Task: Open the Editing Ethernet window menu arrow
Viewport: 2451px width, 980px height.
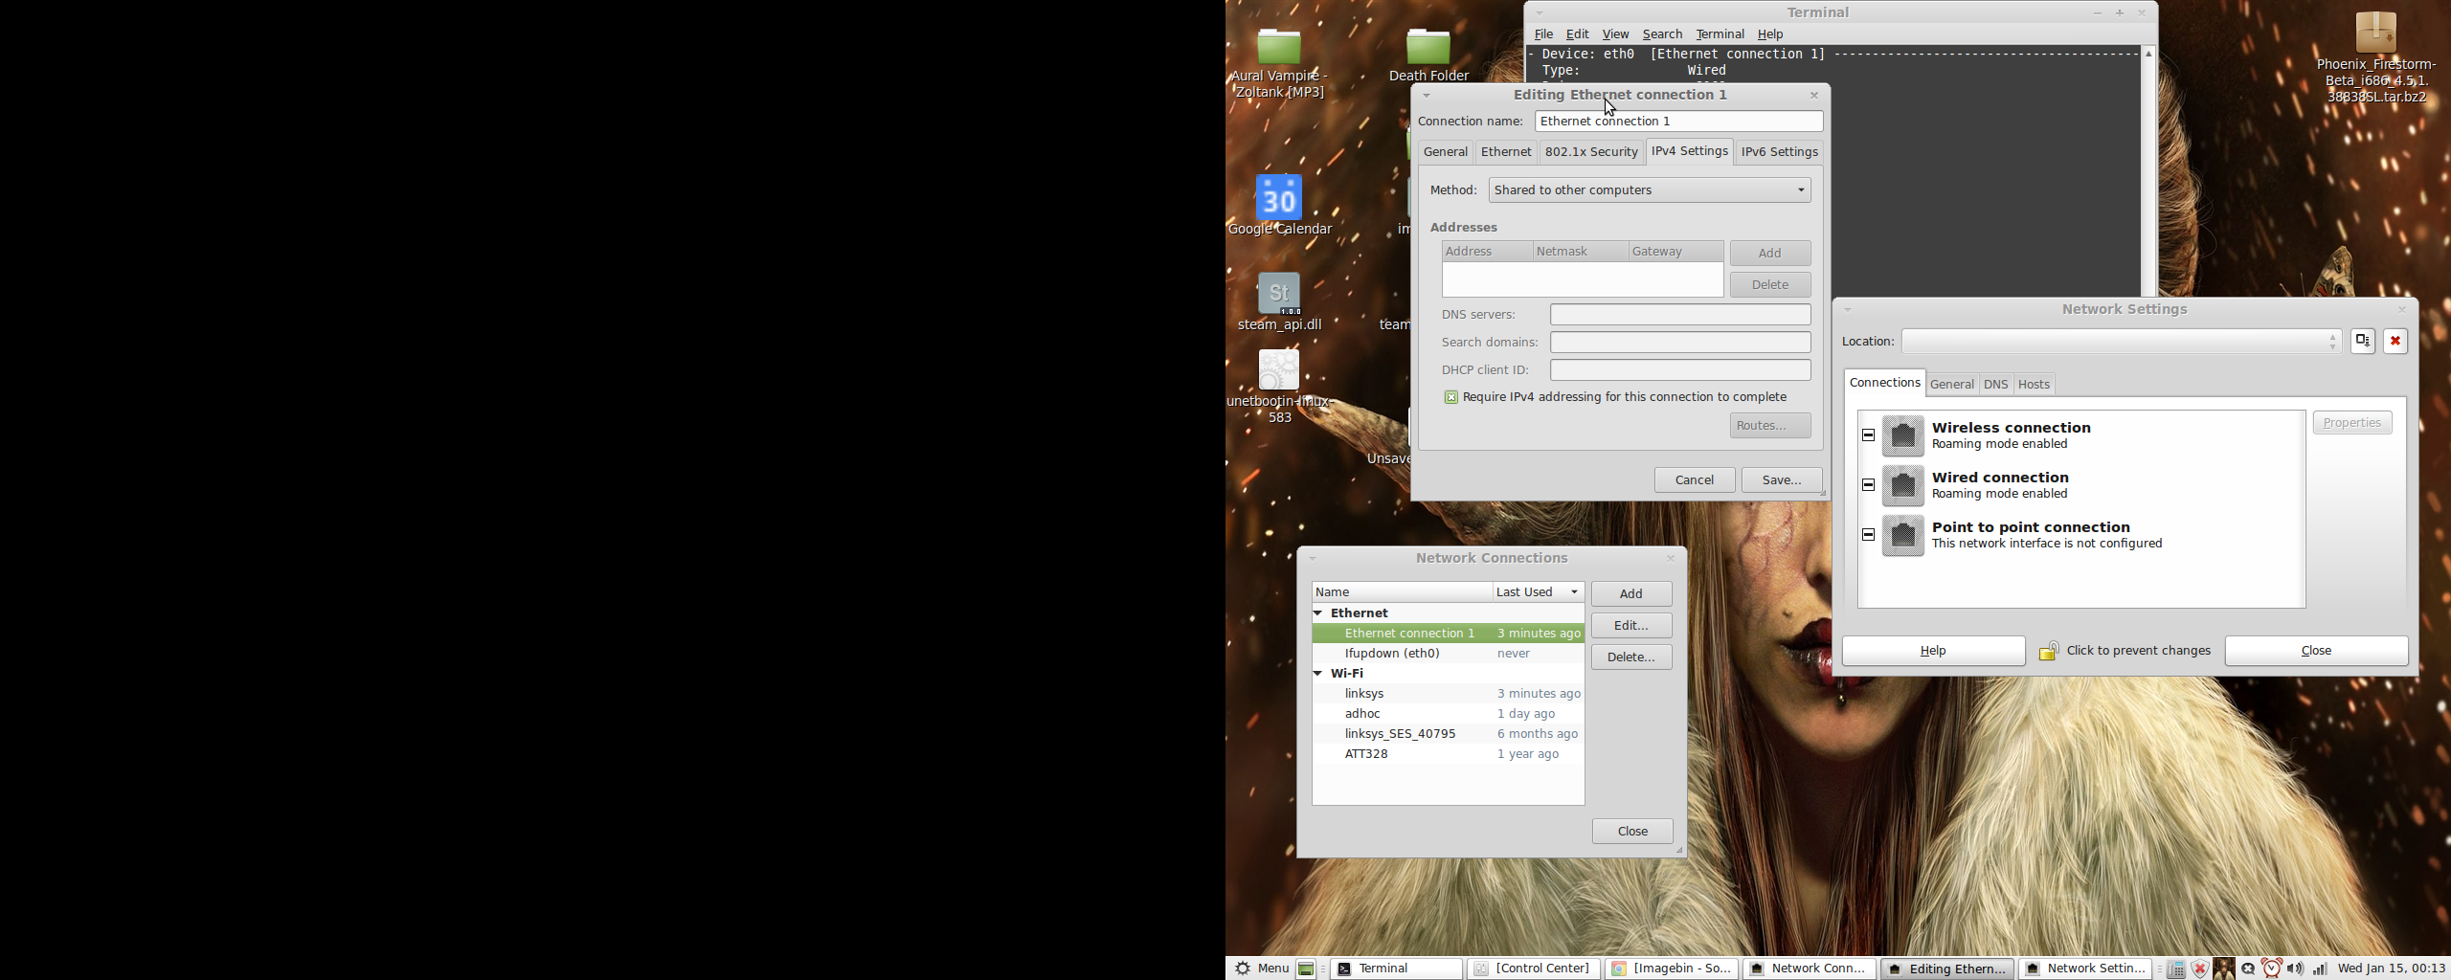Action: point(1426,96)
